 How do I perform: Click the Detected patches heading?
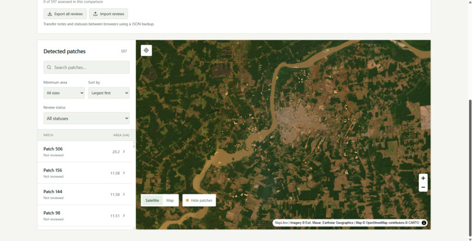(x=64, y=51)
